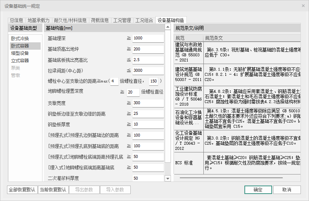Select the ECS 标准 row
Screen dimensions: 309x201
(x=189, y=163)
